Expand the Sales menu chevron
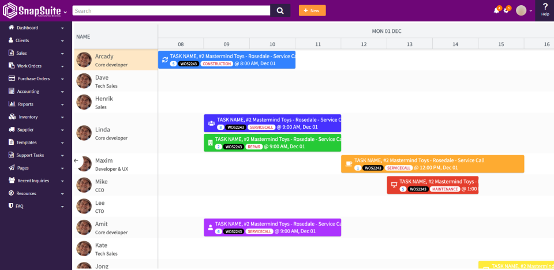This screenshot has height=270, width=554. [x=62, y=53]
